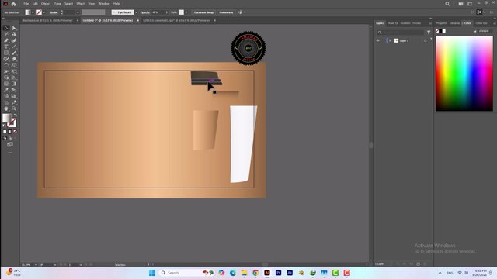Click the Preferences button

226,12
